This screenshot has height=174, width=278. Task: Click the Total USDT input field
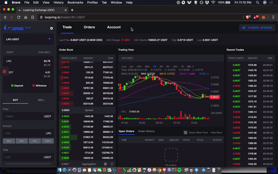(28, 157)
